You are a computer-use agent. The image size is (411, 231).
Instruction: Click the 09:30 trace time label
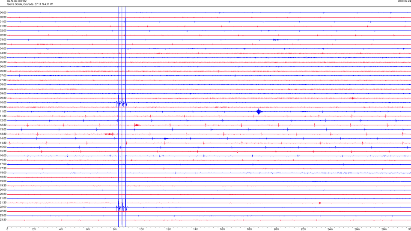click(x=3, y=98)
